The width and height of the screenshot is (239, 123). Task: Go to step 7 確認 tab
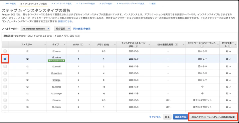point(153,4)
